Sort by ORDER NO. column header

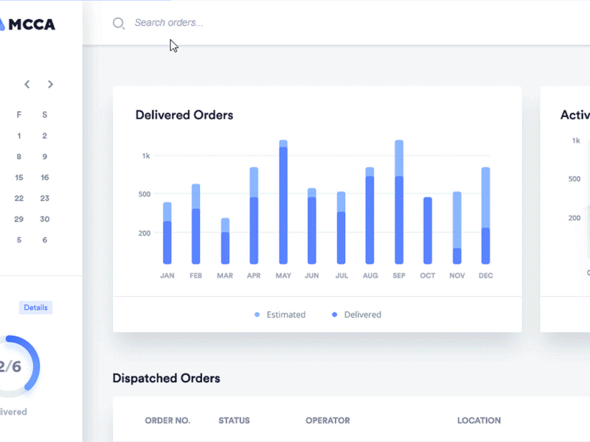(x=167, y=420)
